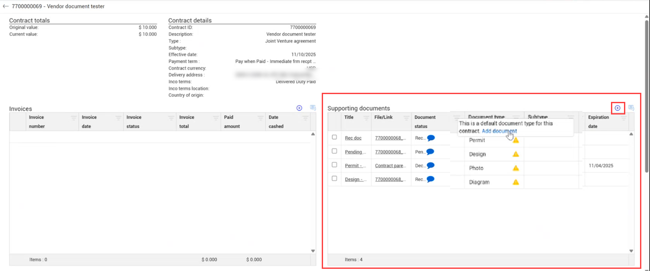Click warning icon next to Diagram type
Viewport: 650px width, 271px height.
pos(516,182)
